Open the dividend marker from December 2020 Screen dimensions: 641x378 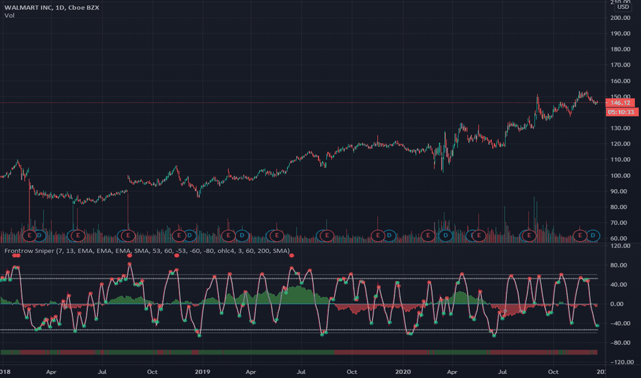[593, 235]
